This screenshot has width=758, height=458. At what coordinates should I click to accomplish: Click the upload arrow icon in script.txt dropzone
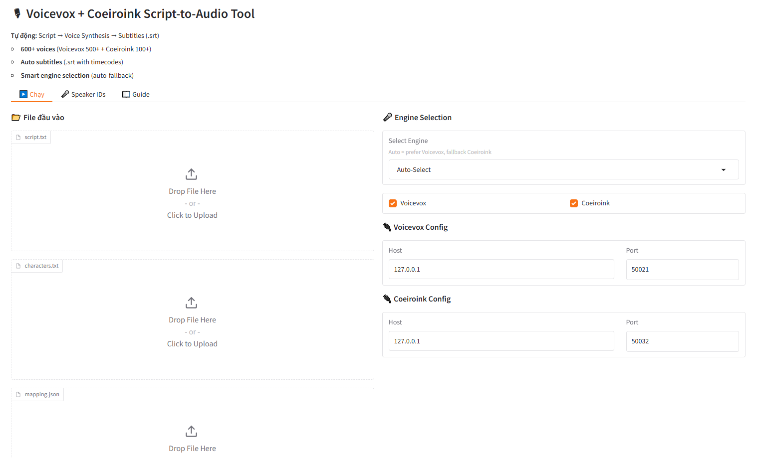click(192, 174)
